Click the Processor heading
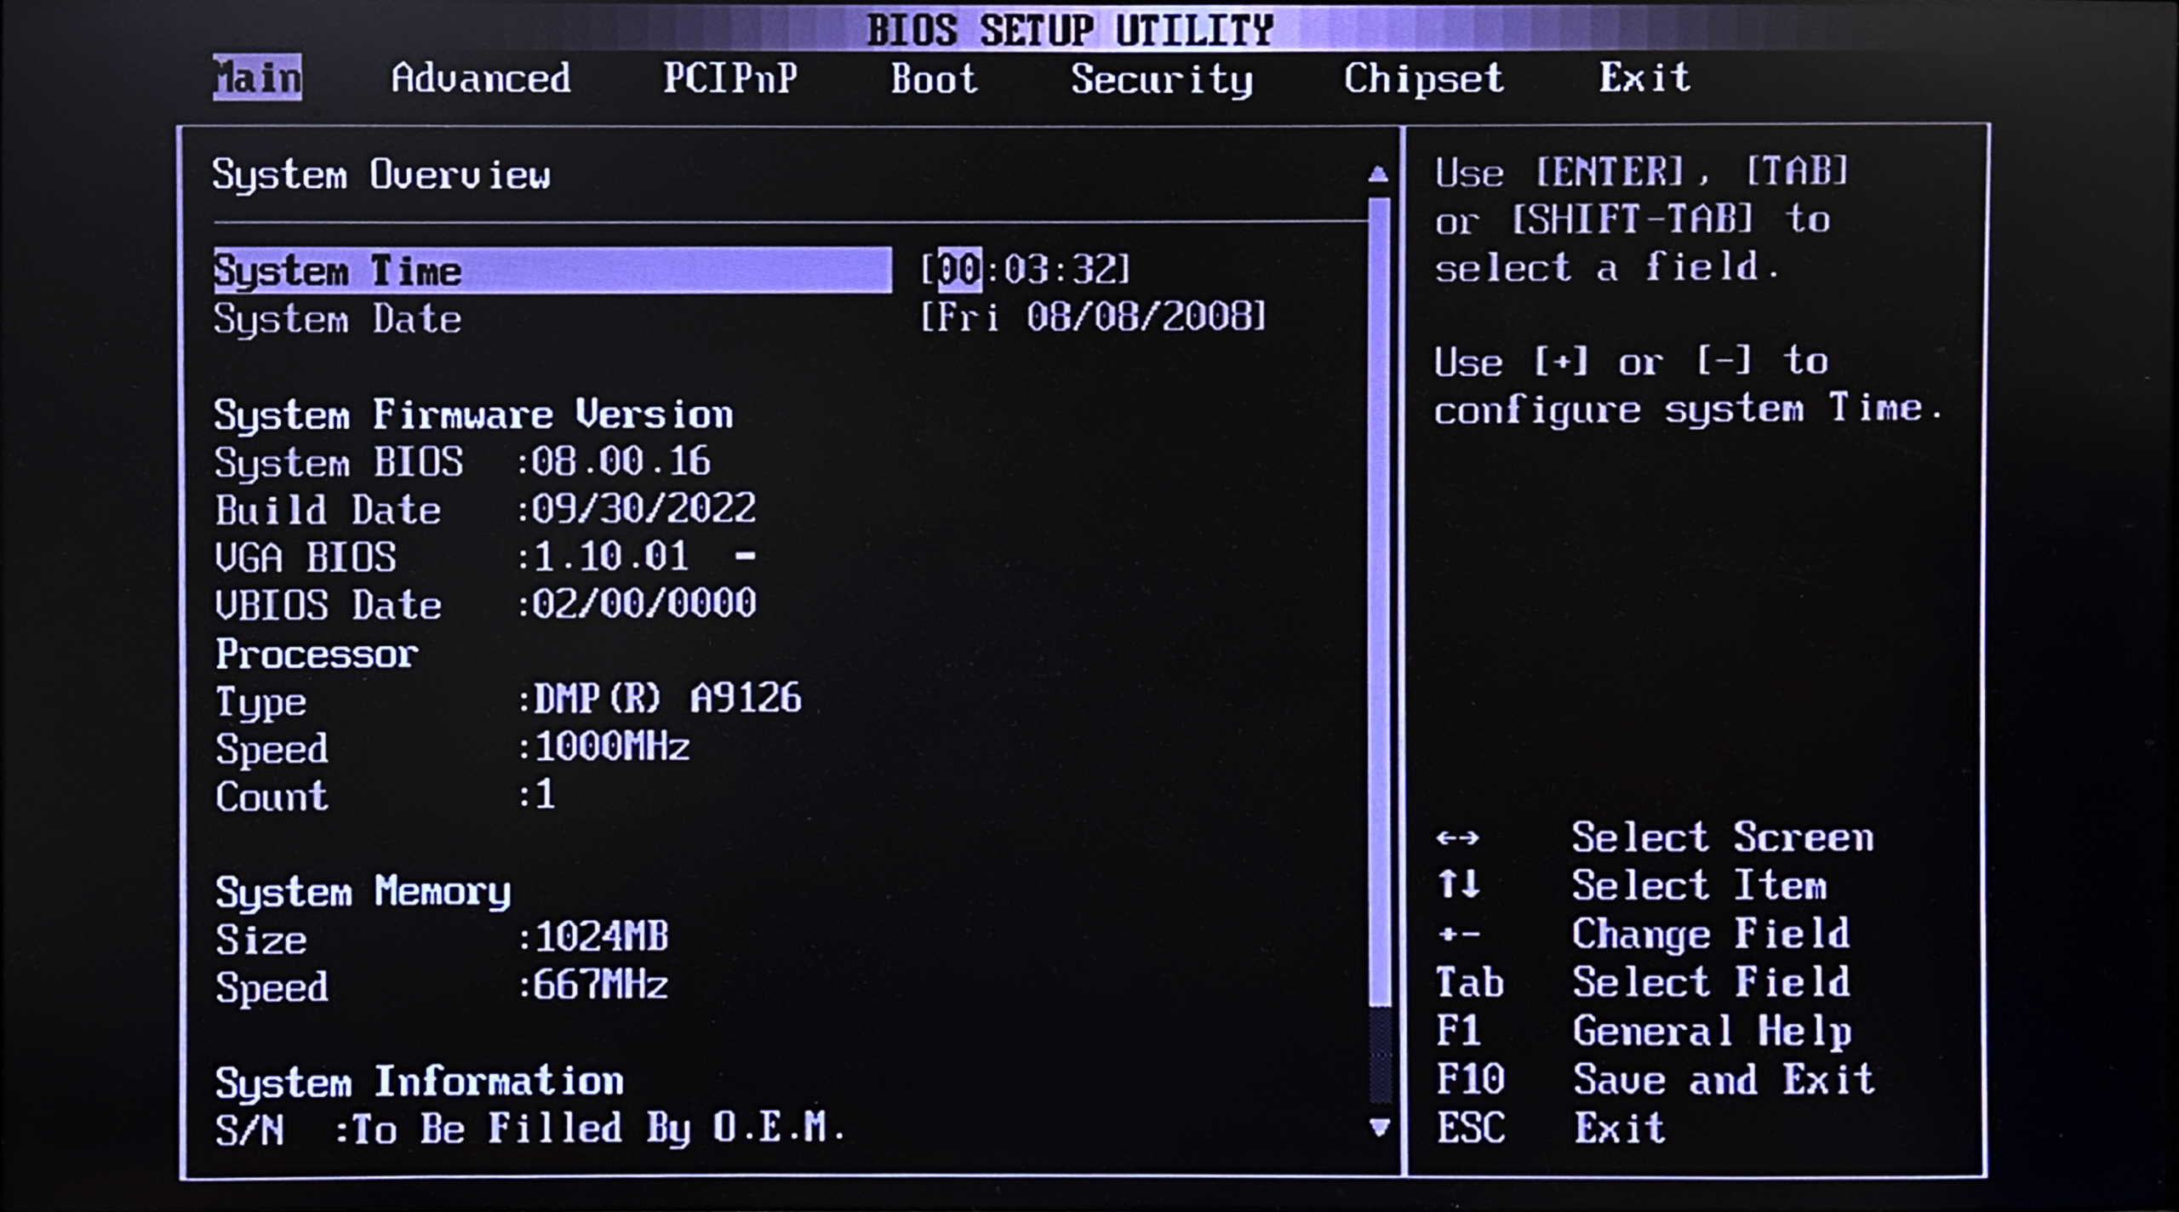Screen dimensions: 2179x1212 coord(317,654)
